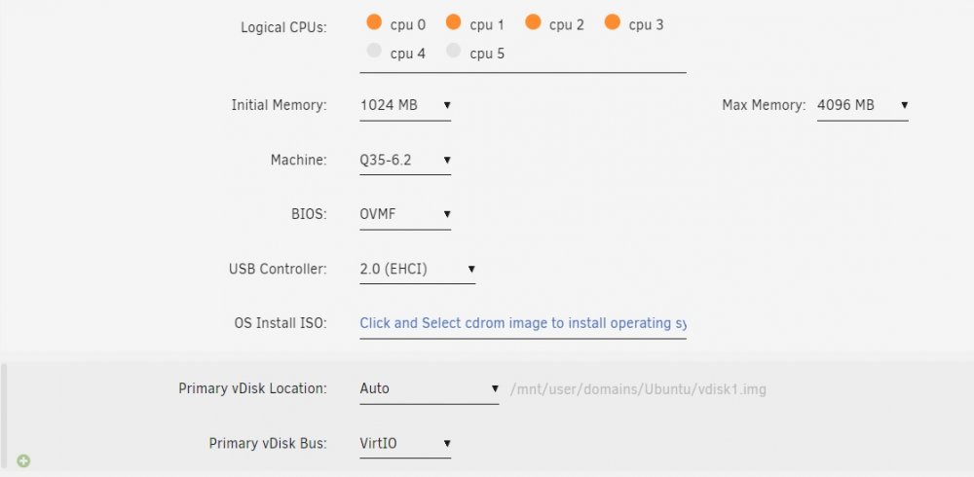Screen dimensions: 974x477
Task: Open the Initial Memory dropdown
Action: 405,105
